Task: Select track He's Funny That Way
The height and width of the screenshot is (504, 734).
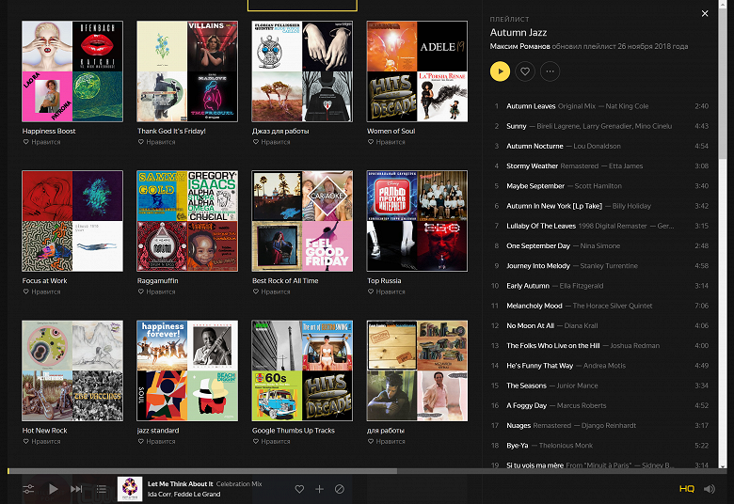Action: pyautogui.click(x=601, y=366)
